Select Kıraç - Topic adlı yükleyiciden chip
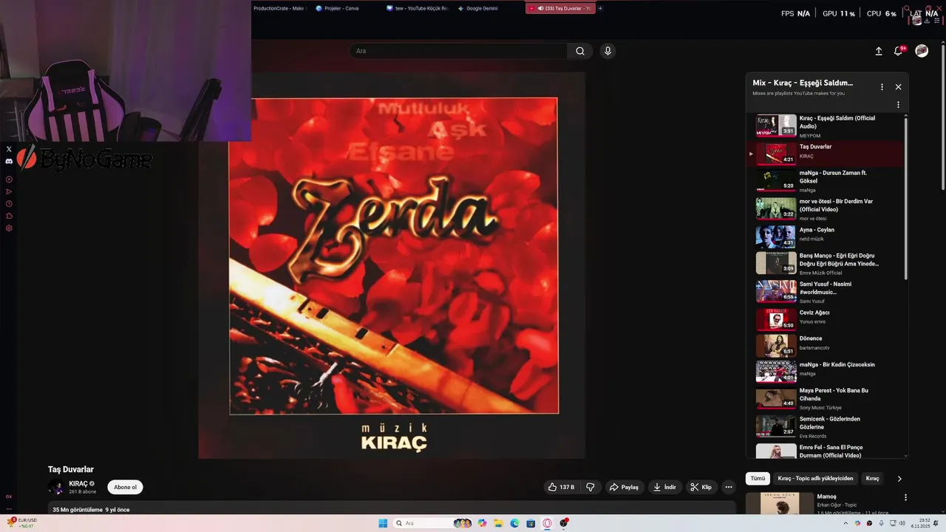Viewport: 946px width, 532px height. (815, 478)
